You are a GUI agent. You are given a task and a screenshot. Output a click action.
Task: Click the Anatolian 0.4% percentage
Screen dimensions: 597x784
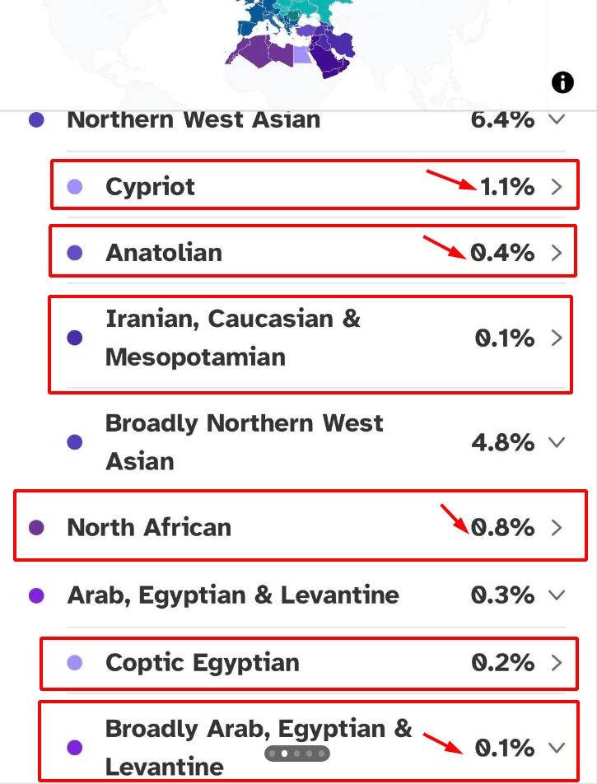[x=502, y=253]
